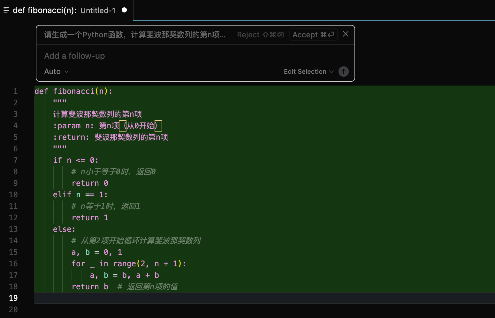Image resolution: width=495 pixels, height=318 pixels.
Task: Click the unsaved dot on the Untitled-1 tab
Action: pos(125,10)
